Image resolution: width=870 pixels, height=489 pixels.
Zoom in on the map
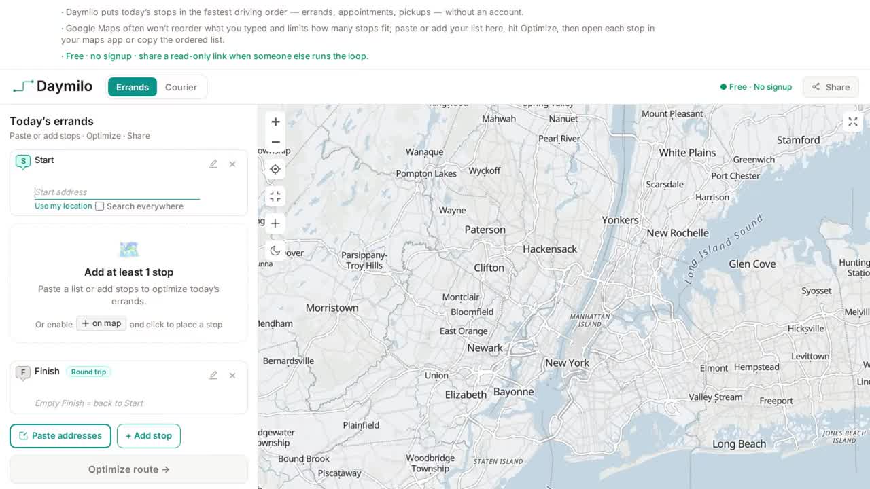[275, 122]
